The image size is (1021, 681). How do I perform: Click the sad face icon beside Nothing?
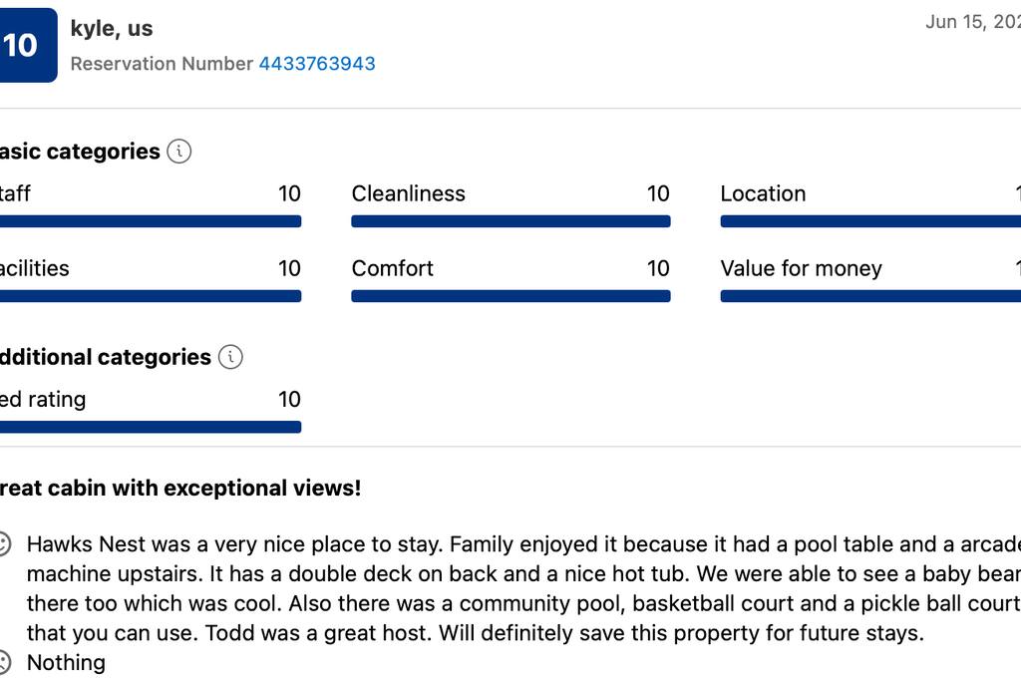click(4, 662)
